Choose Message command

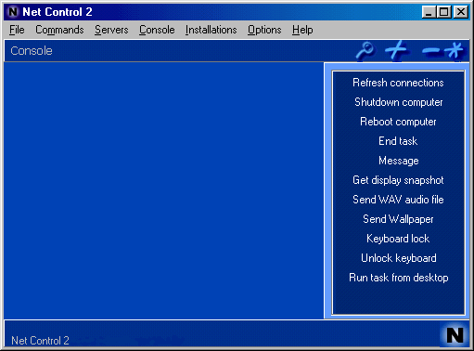pyautogui.click(x=398, y=161)
